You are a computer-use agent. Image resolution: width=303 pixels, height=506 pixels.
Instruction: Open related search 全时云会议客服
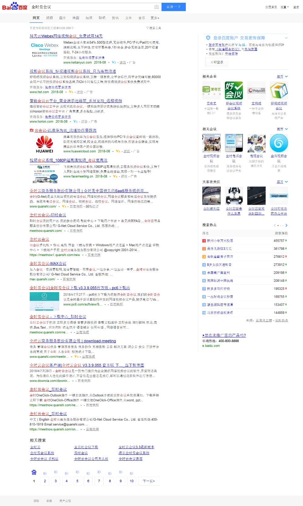pyautogui.click(x=131, y=459)
